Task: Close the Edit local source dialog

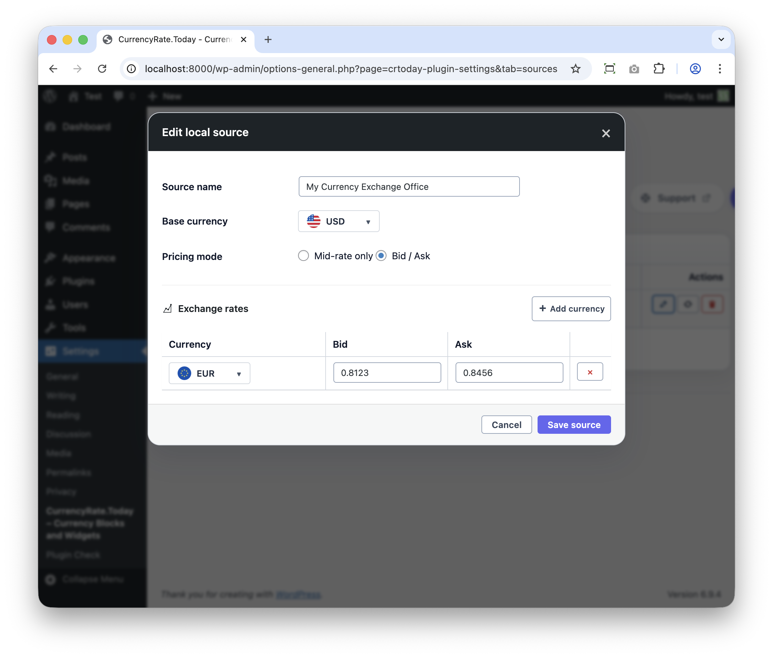Action: [x=606, y=133]
